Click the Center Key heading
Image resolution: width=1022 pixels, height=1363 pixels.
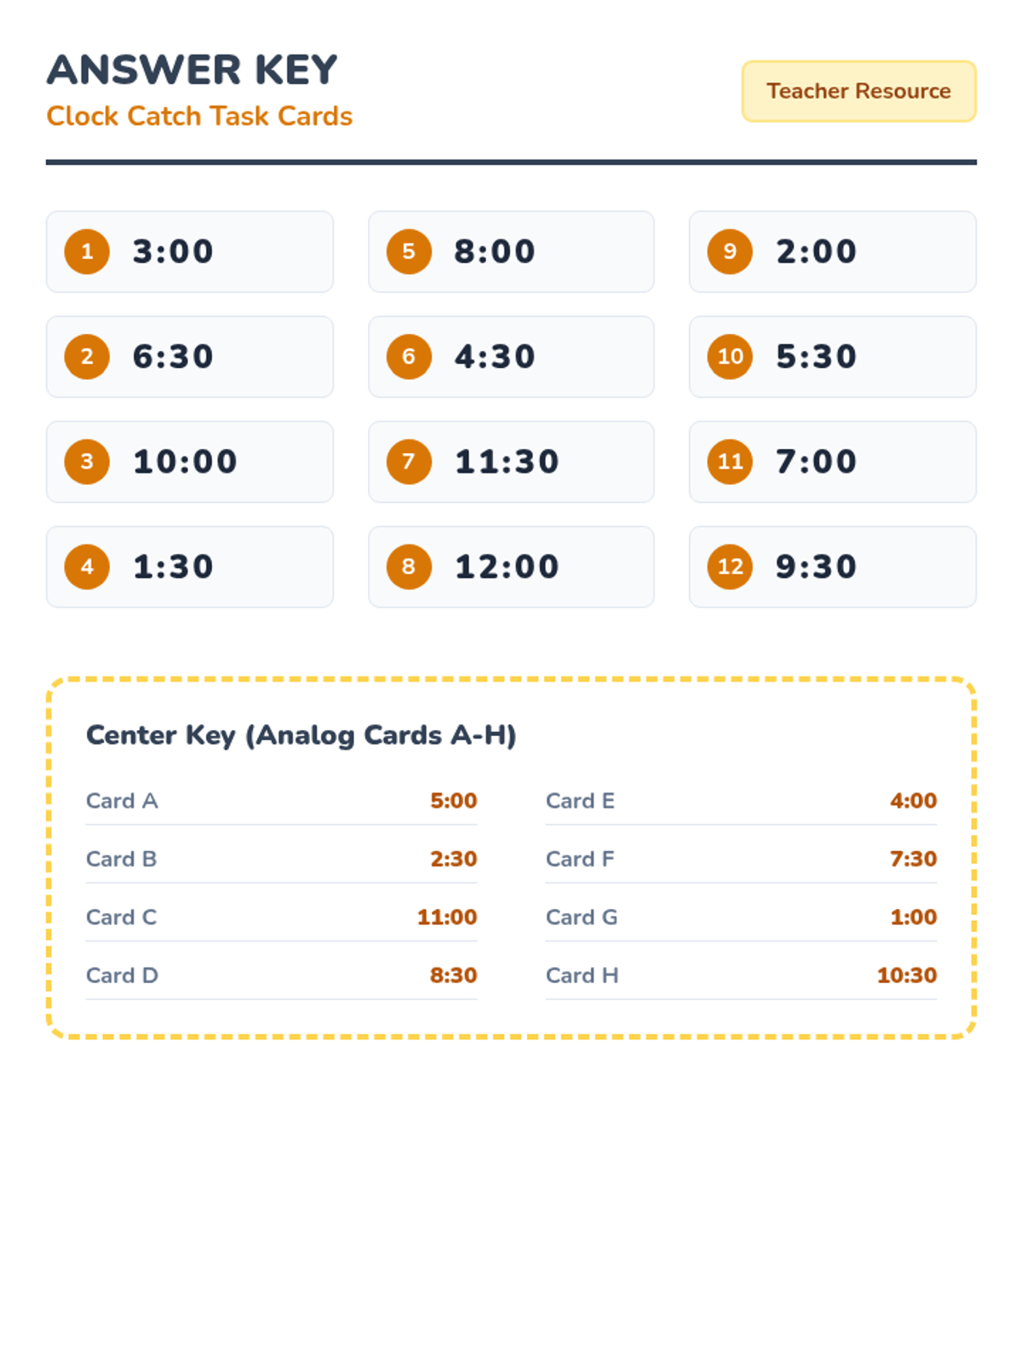(x=301, y=735)
